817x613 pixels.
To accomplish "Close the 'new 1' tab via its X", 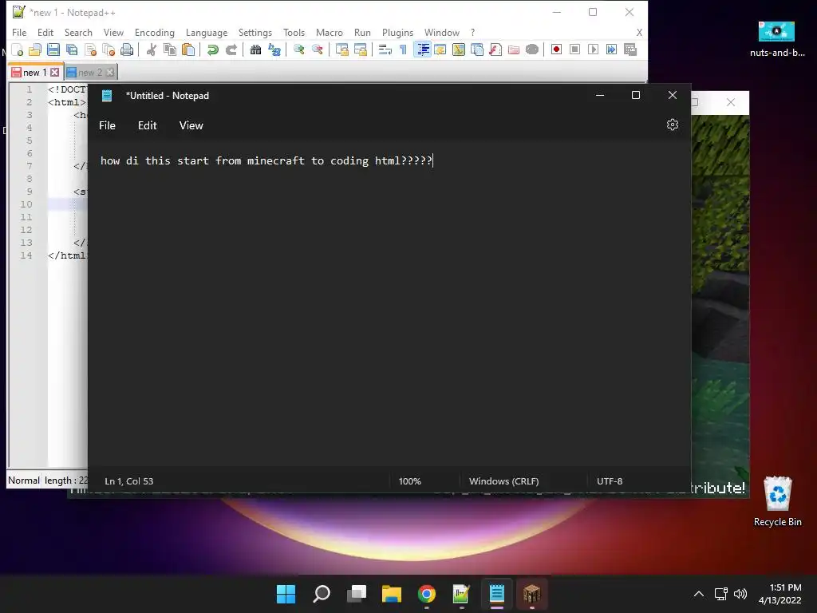I will [55, 73].
